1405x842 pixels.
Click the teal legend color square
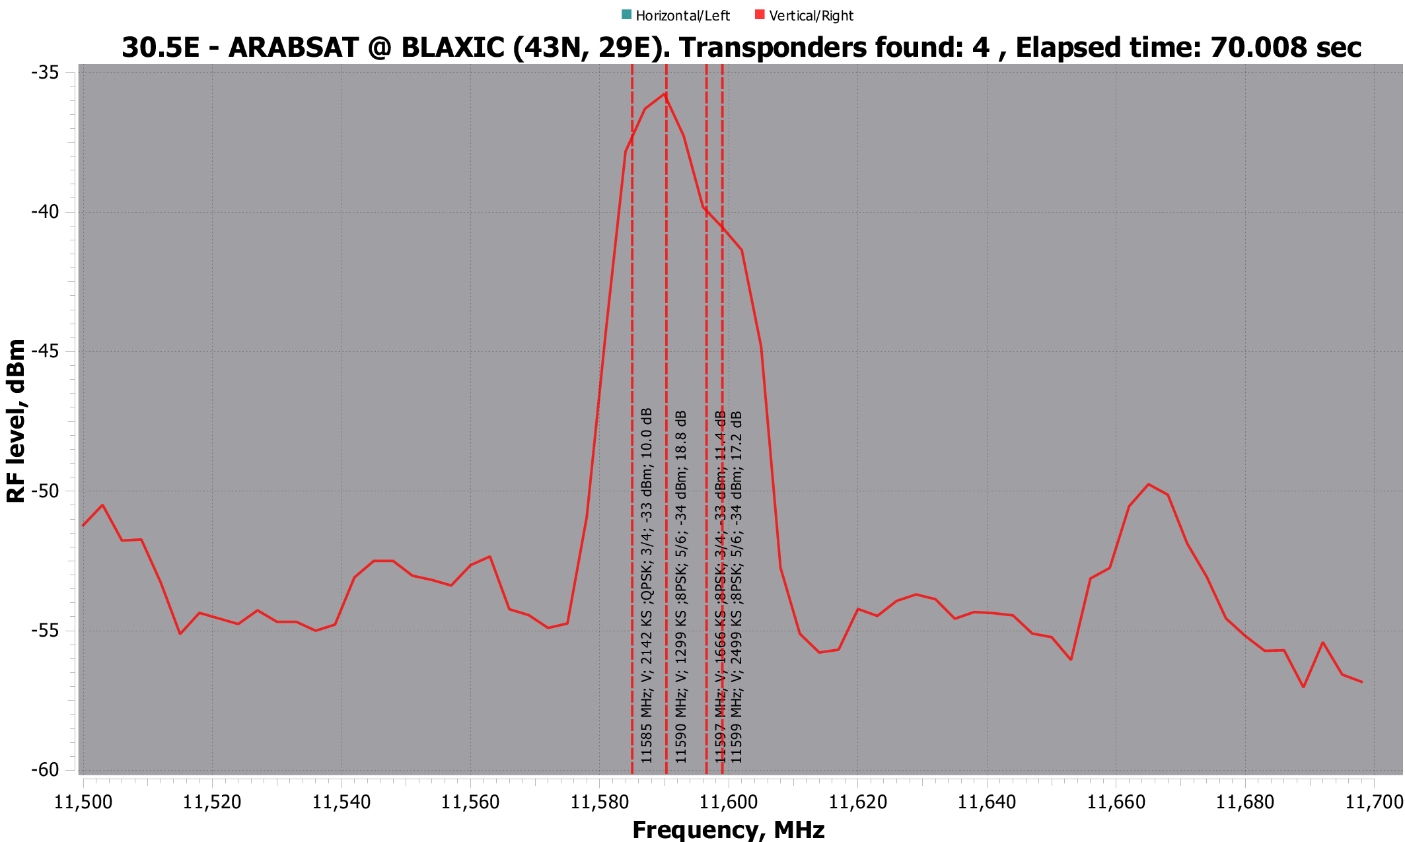coord(626,14)
